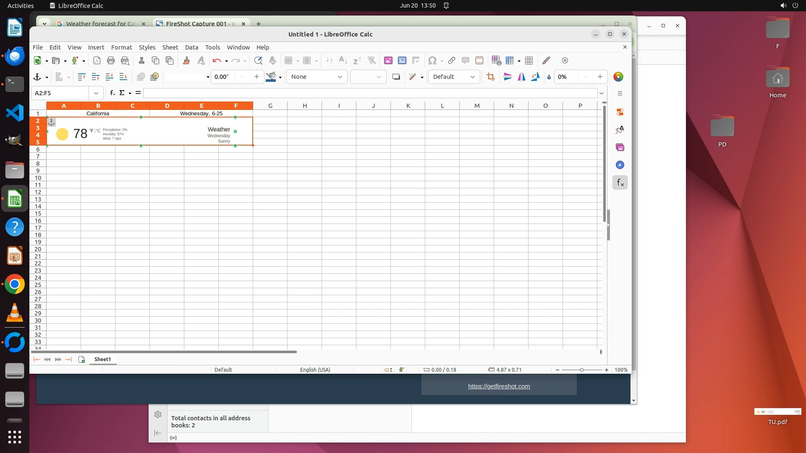Image resolution: width=806 pixels, height=453 pixels.
Task: Click the getfireshot.com link
Action: (499, 386)
